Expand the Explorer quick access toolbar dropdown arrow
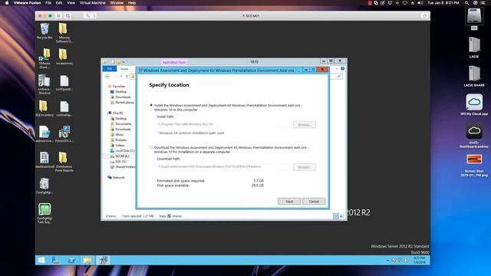Viewport: 491px width, 276px height. click(124, 62)
